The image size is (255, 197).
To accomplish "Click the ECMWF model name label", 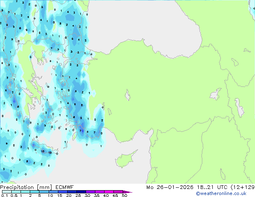I will (65, 187).
